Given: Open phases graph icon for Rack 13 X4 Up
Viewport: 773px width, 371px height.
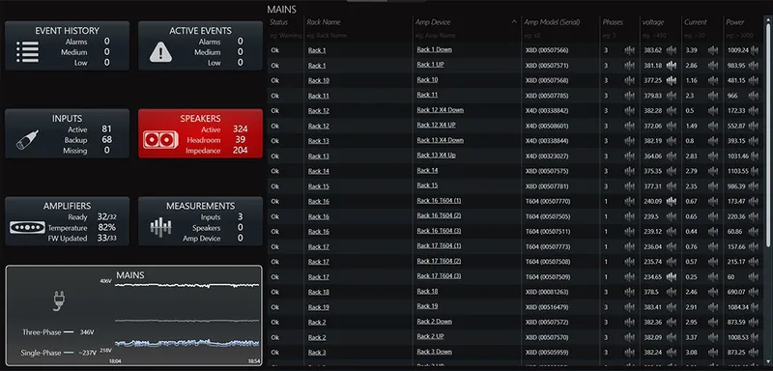Looking at the screenshot, I should tap(630, 157).
